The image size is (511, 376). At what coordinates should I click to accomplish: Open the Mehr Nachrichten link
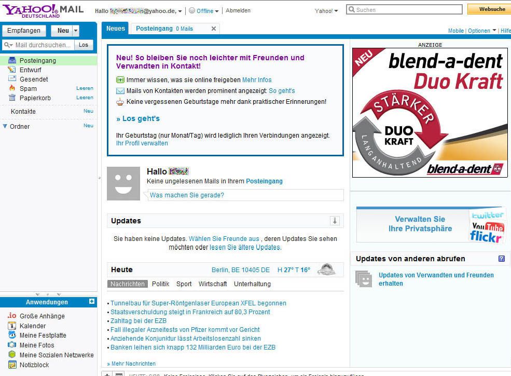coord(133,364)
